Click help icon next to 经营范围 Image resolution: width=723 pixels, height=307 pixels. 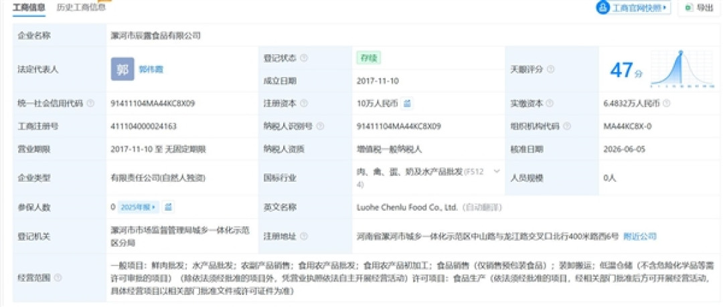(58, 278)
